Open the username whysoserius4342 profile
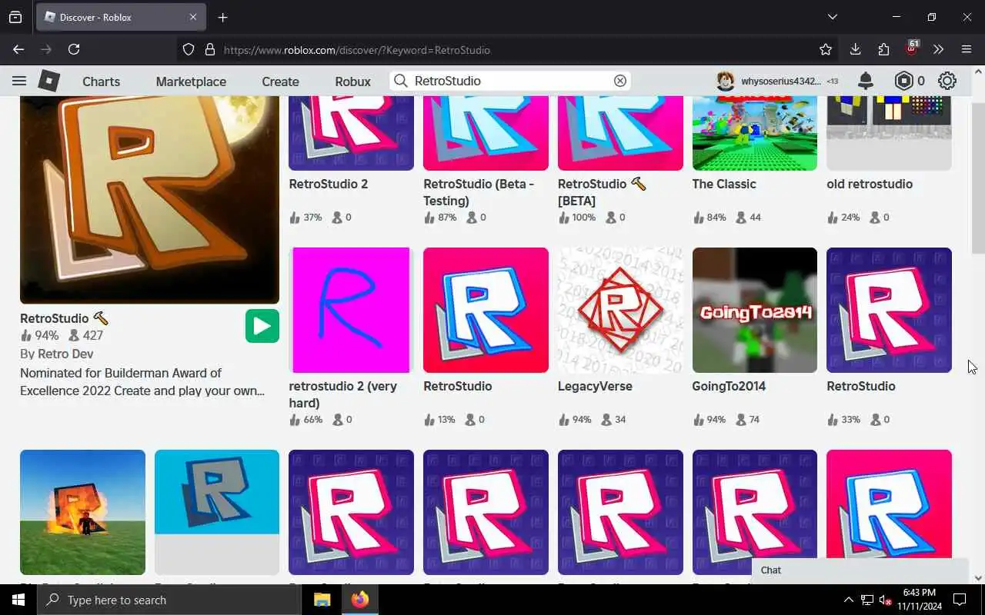985x615 pixels. 781,81
